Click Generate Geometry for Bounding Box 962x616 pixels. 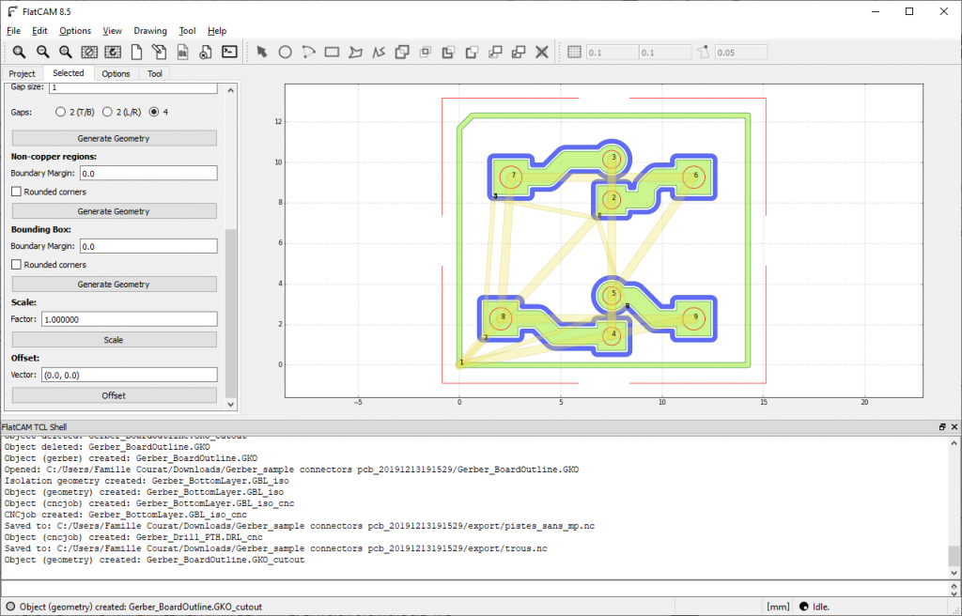[114, 285]
